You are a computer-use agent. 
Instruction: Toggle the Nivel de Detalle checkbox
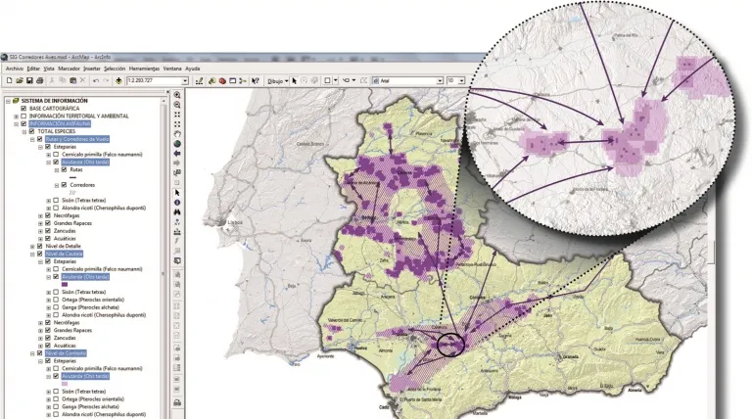pos(40,246)
